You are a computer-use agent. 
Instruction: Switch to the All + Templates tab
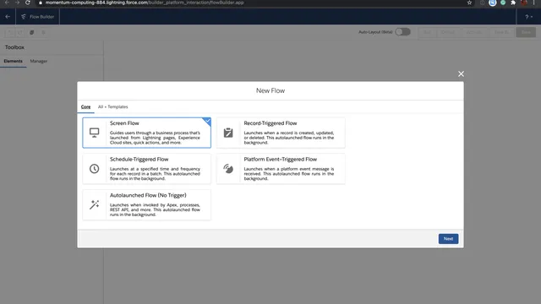(112, 107)
